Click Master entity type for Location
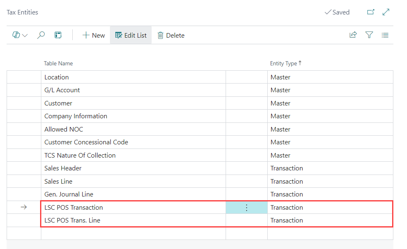 tap(330, 77)
